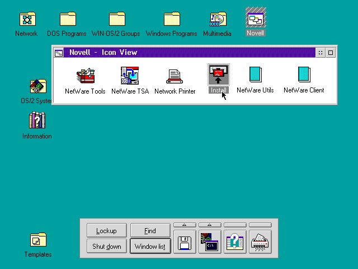Viewport: 358px width, 269px height.
Task: Select the Templates folder icon
Action: pyautogui.click(x=38, y=240)
